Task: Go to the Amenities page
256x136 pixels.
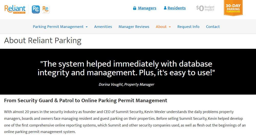Action: [103, 27]
